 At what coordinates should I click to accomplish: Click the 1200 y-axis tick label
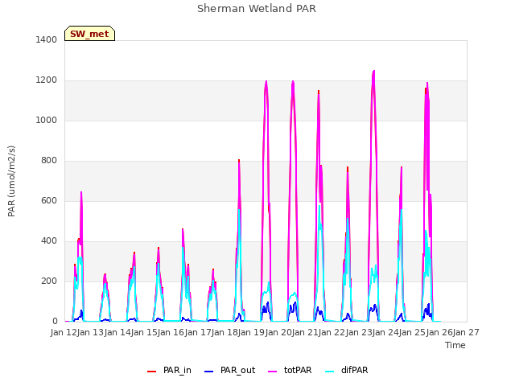tap(47, 80)
